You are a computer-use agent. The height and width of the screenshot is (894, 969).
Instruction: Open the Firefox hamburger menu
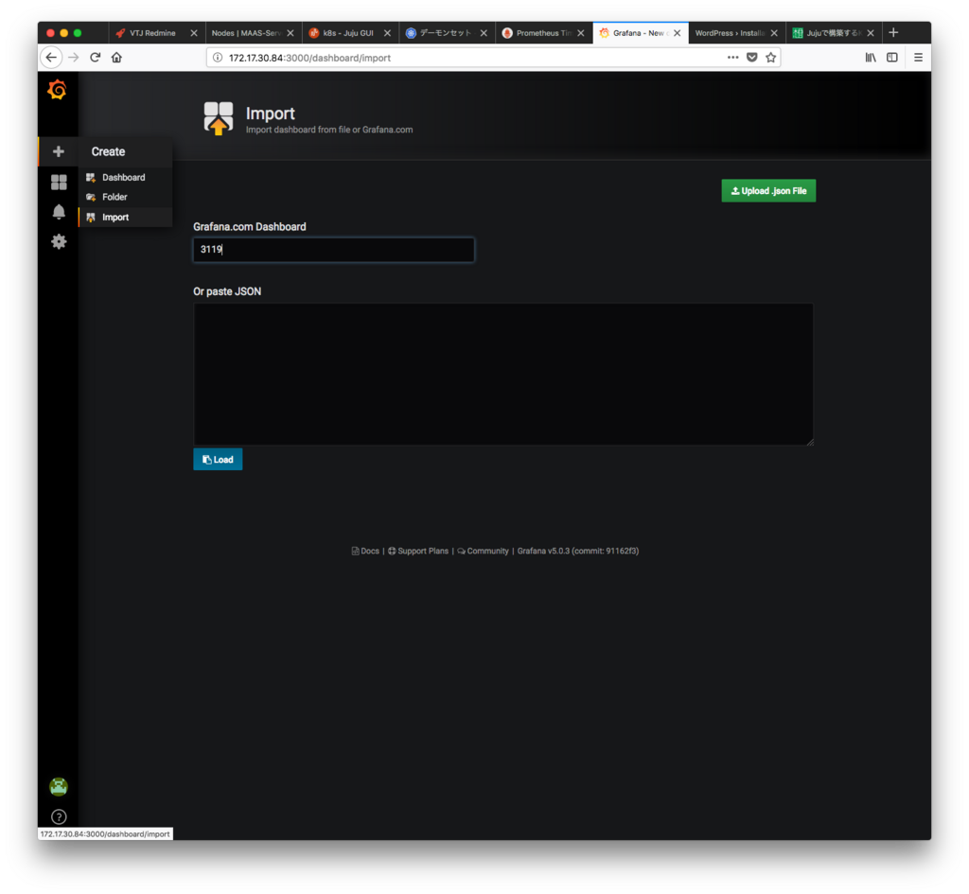click(918, 58)
